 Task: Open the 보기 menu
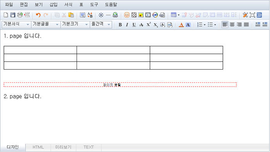39,5
